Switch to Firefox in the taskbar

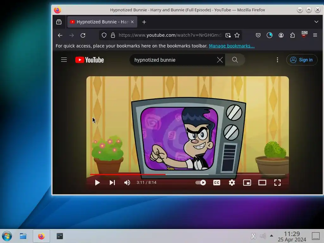(41, 236)
